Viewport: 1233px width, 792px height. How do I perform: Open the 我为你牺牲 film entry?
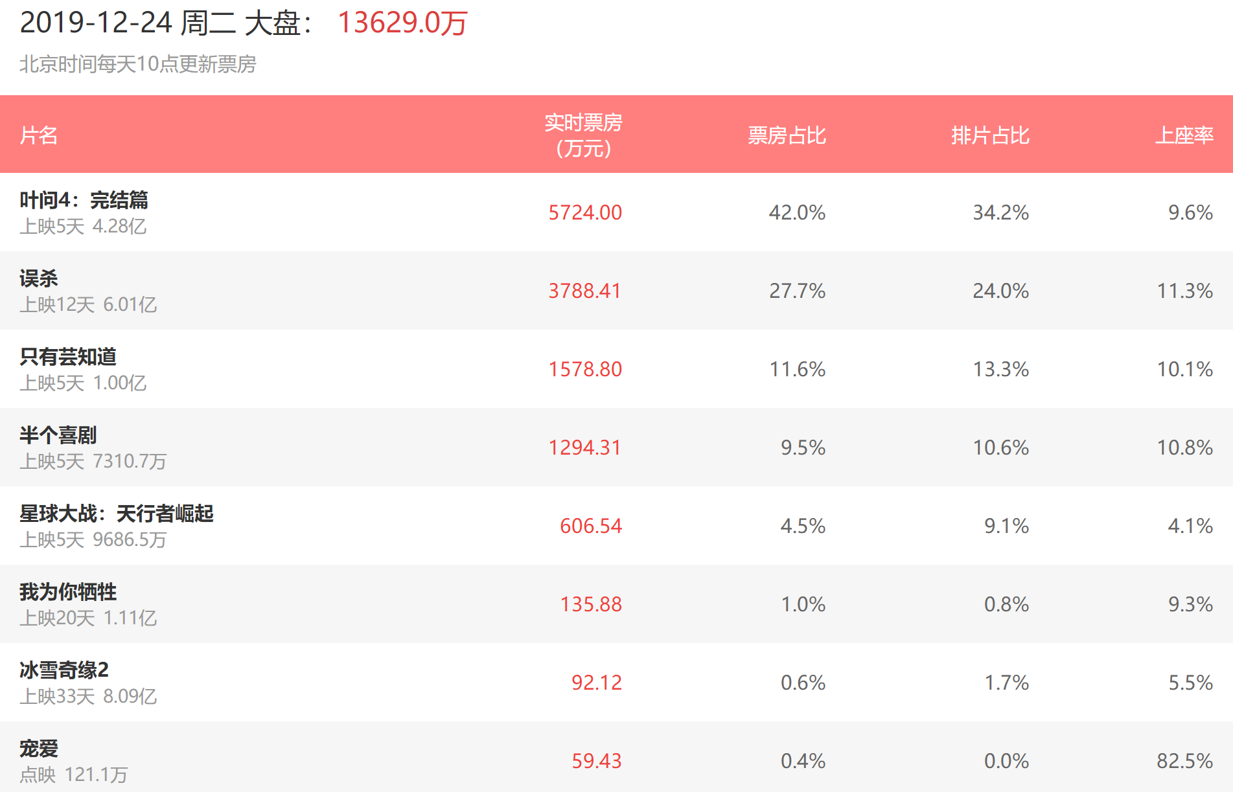click(68, 592)
